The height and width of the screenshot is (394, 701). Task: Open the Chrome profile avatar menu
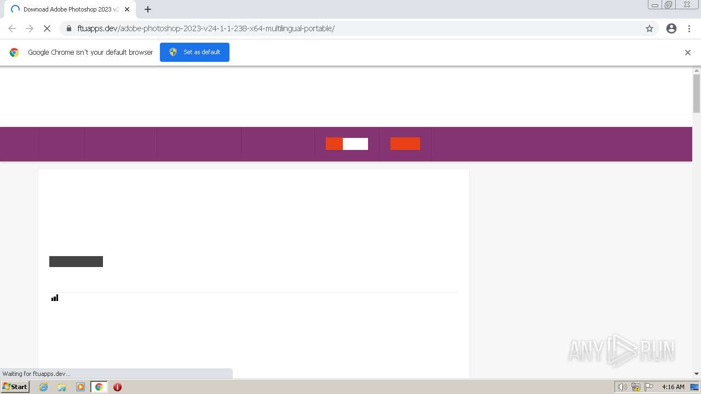click(x=671, y=28)
